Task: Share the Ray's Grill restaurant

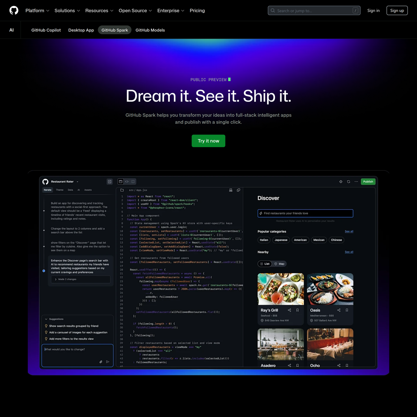Action: (289, 310)
